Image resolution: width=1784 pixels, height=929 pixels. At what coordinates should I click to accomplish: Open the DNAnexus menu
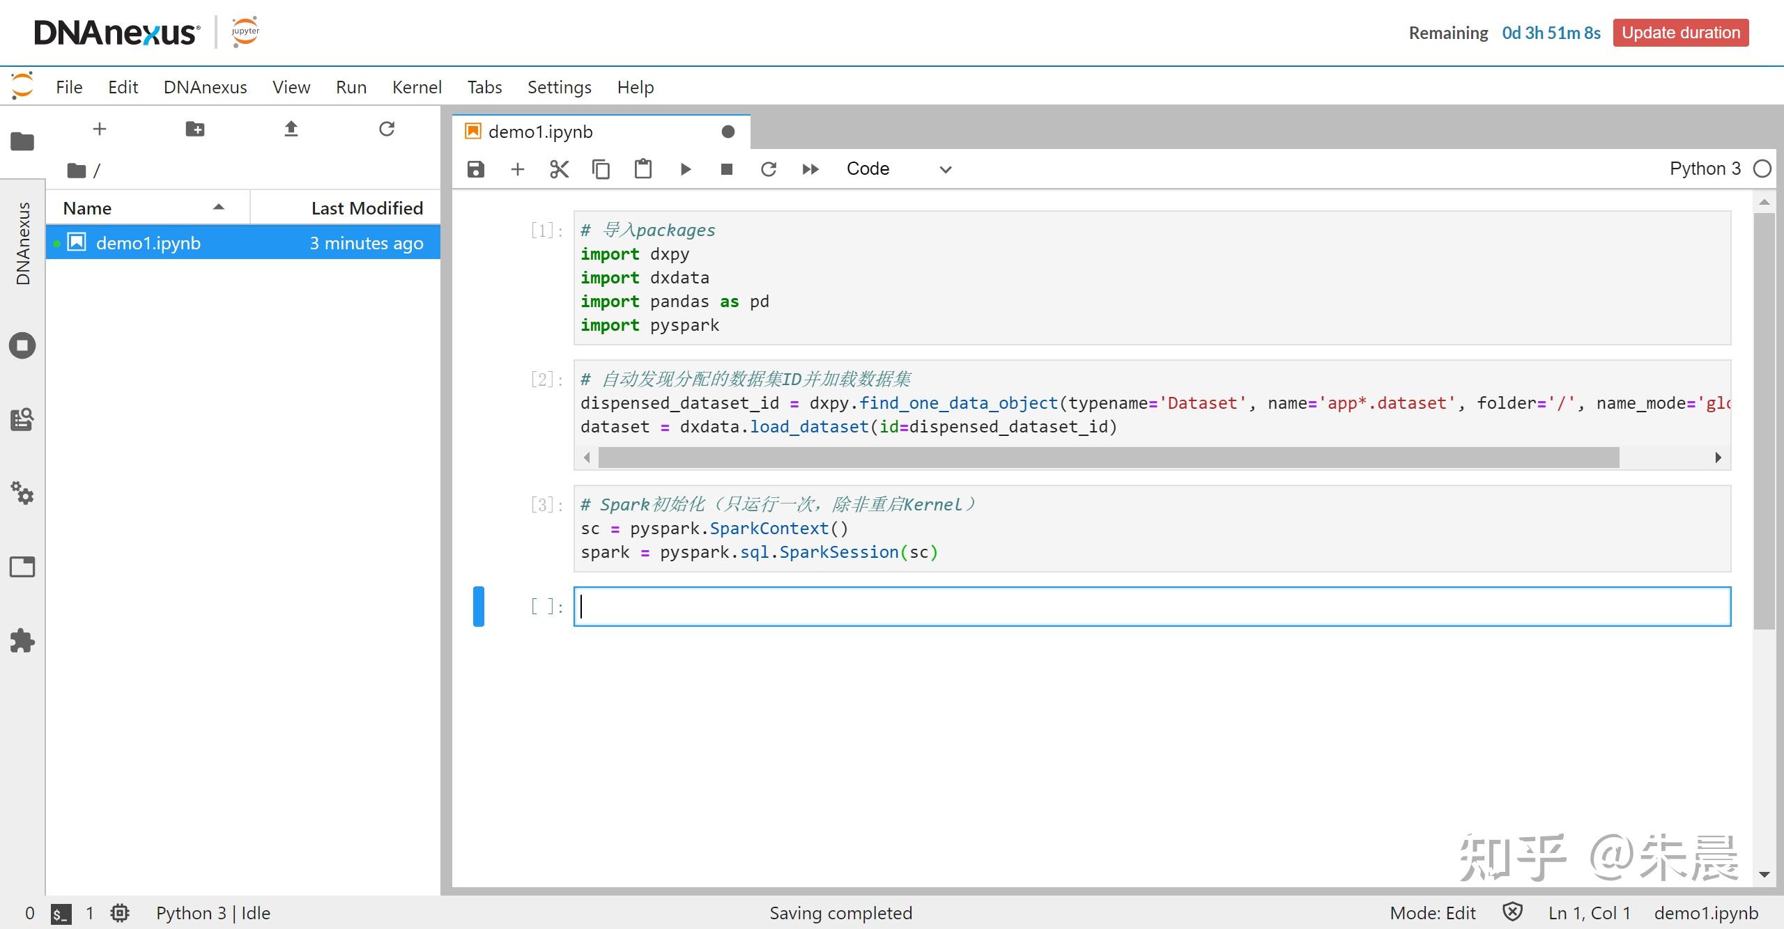pyautogui.click(x=205, y=87)
